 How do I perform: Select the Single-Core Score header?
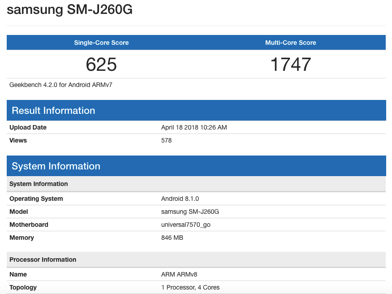pyautogui.click(x=101, y=43)
